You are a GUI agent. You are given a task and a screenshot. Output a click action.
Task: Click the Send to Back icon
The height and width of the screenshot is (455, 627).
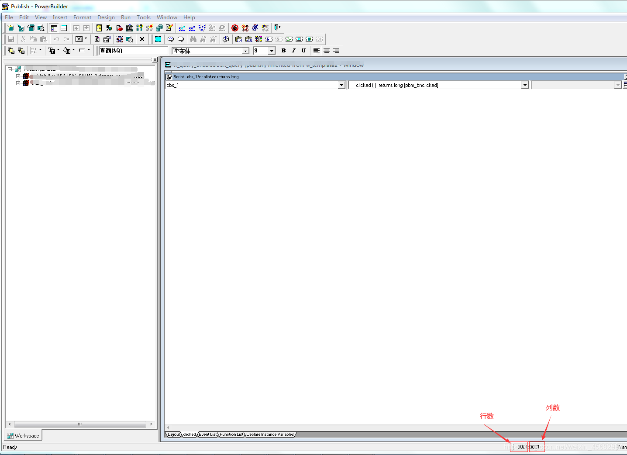click(21, 51)
